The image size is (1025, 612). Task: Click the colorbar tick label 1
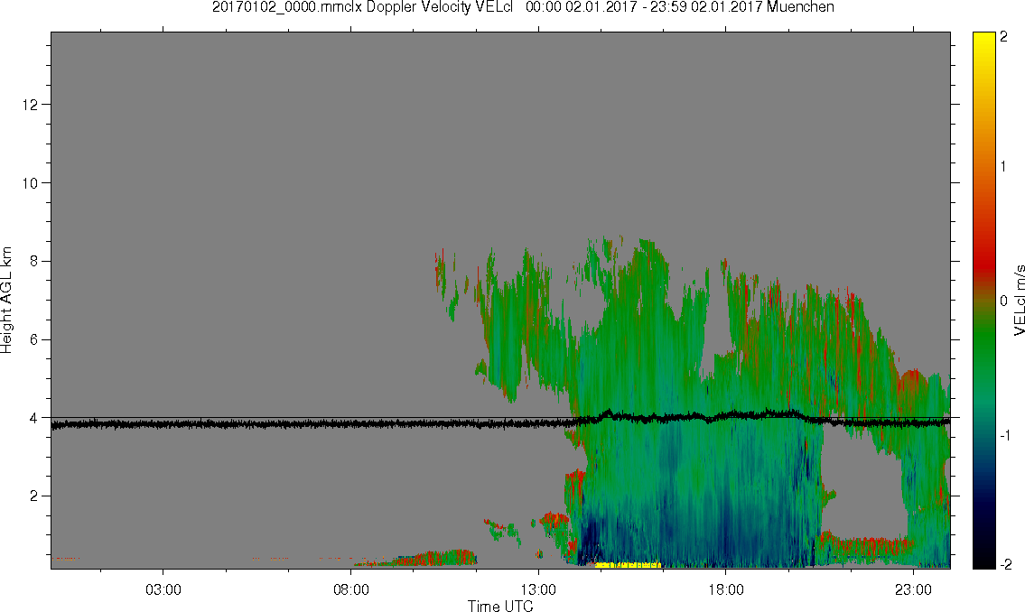(1003, 167)
